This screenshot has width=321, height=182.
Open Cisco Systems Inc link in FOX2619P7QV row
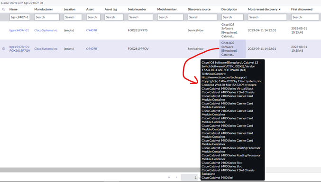46,48
